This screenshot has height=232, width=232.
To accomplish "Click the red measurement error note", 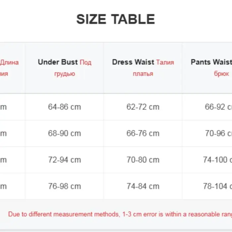I will pos(120,214).
